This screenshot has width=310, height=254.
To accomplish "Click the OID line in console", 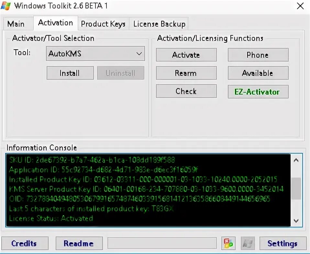I will point(139,199).
